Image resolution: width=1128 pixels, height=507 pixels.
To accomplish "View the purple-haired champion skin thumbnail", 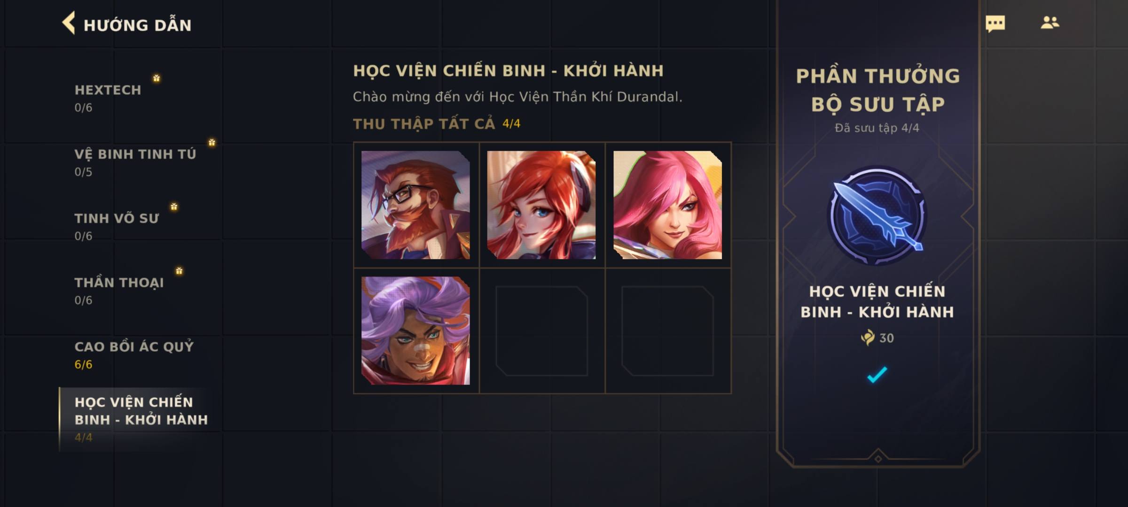I will coord(415,330).
